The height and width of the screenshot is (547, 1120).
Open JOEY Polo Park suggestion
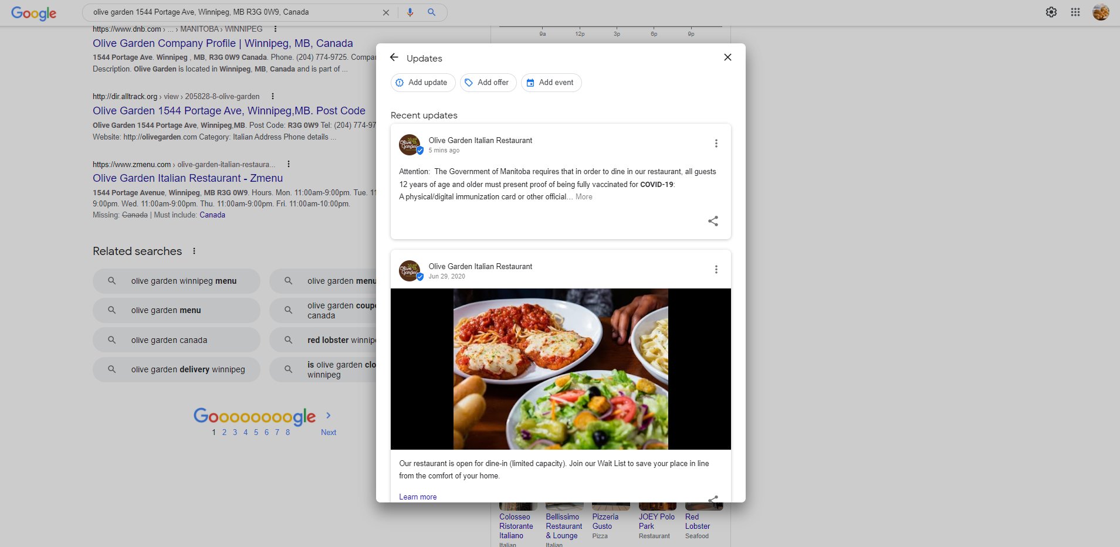(x=657, y=522)
